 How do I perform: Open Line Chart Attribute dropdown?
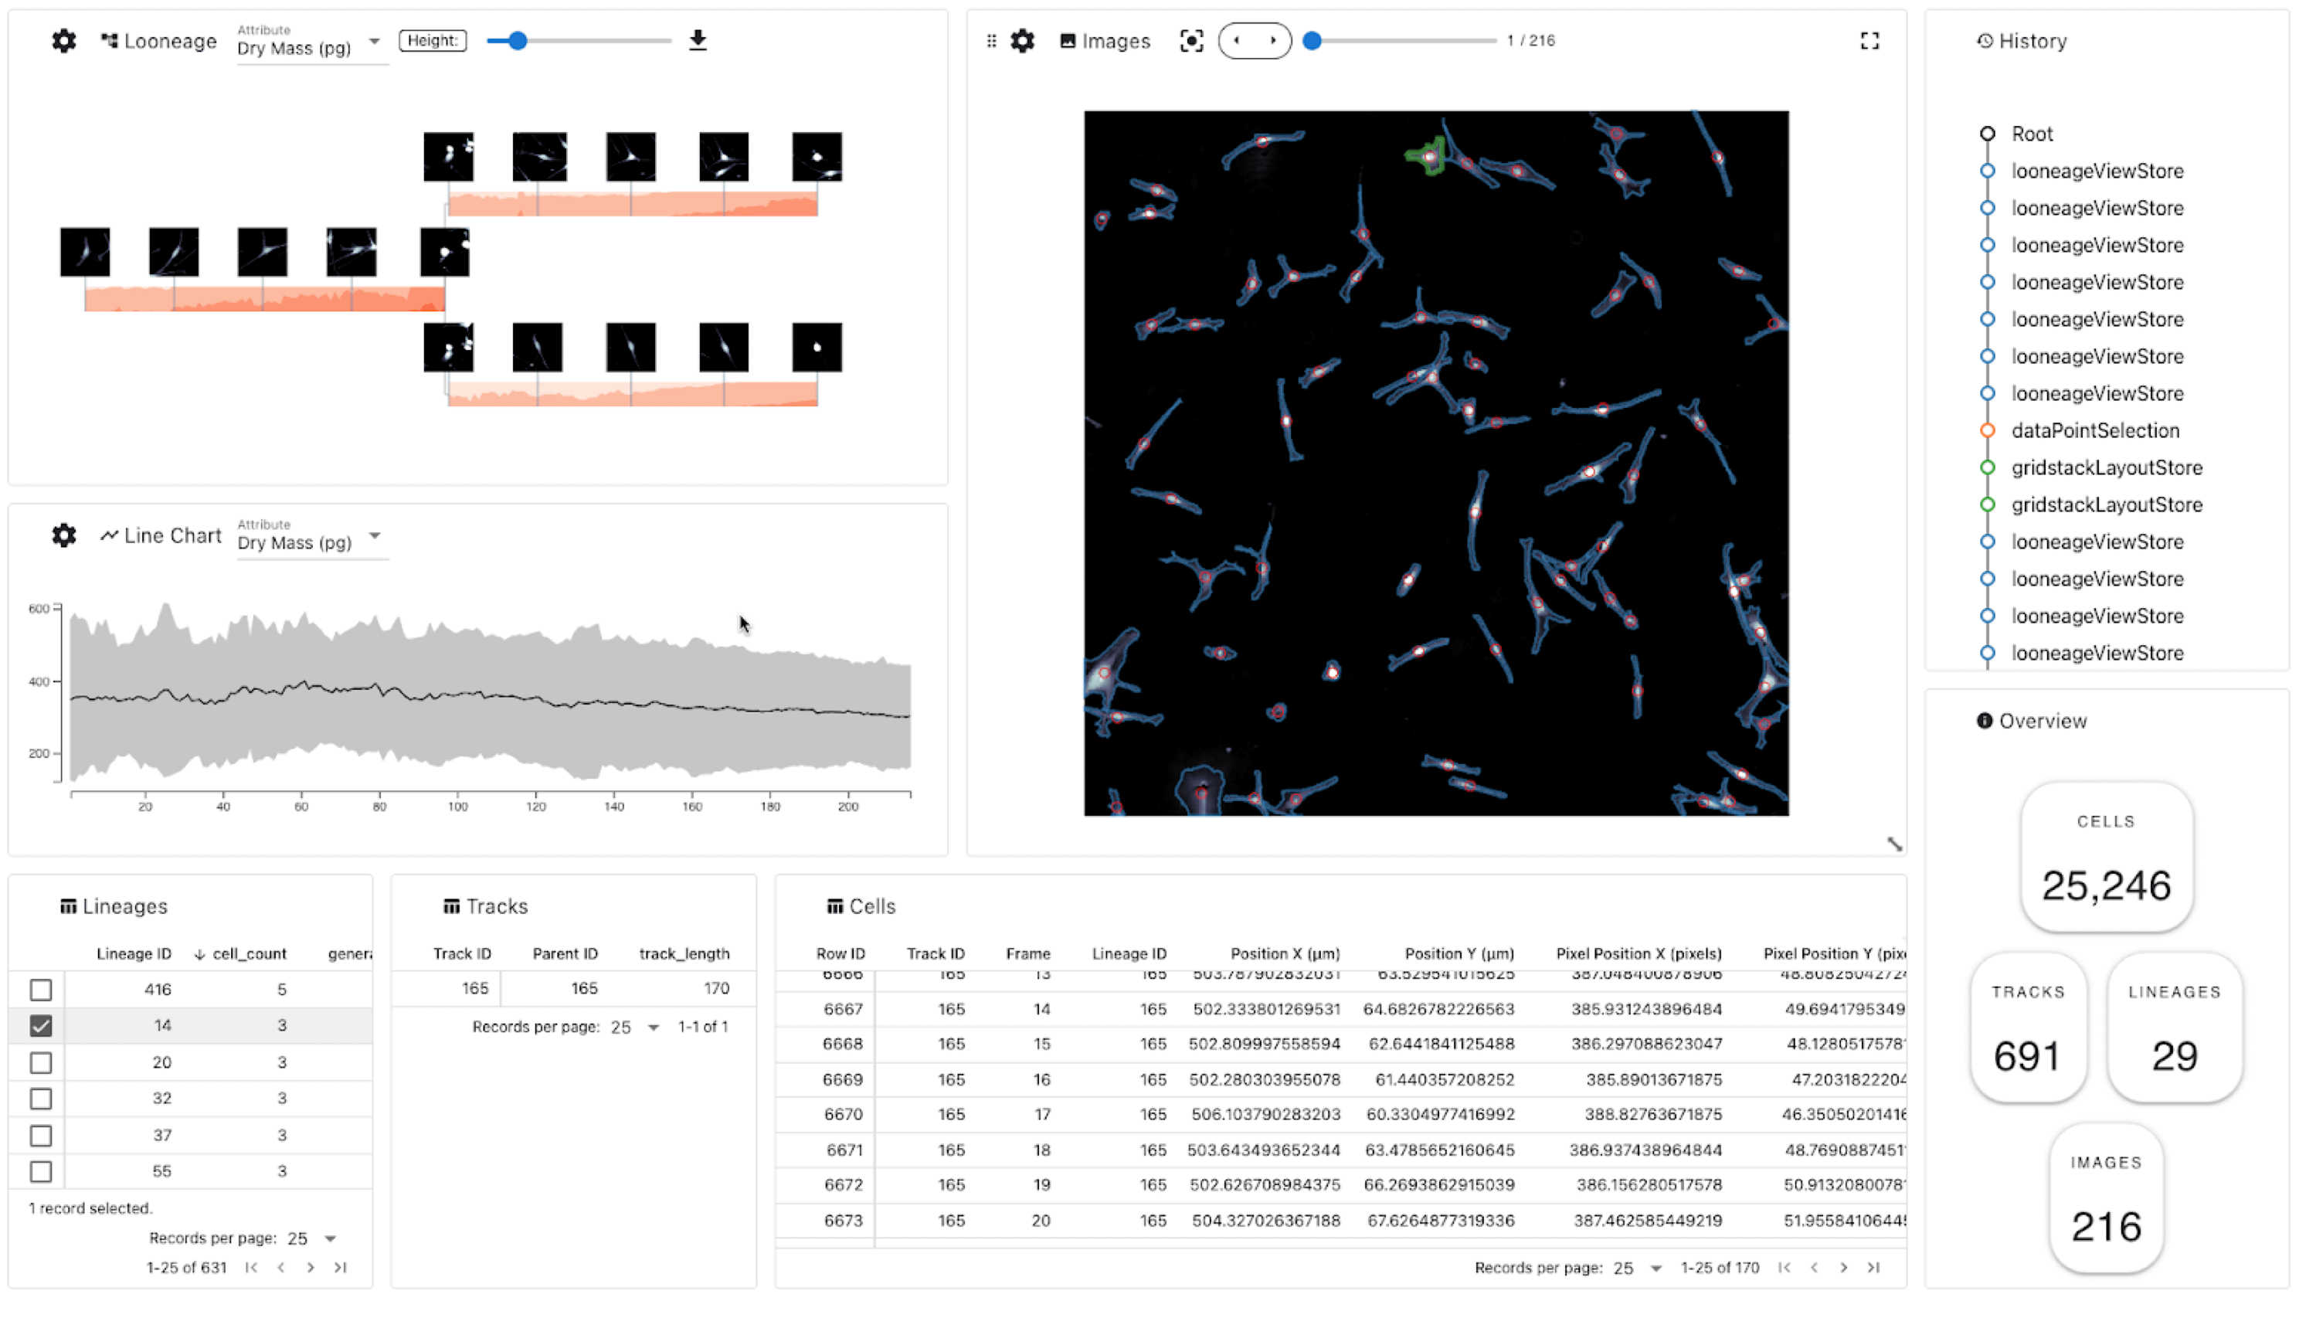click(x=312, y=542)
